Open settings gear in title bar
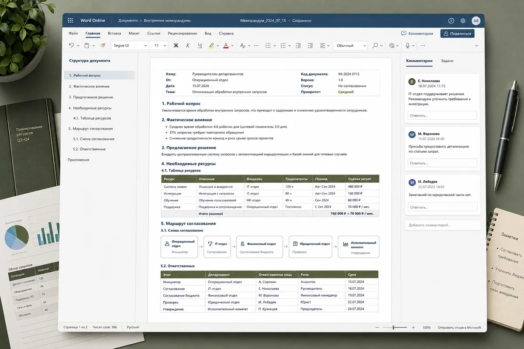Screen dimensions: 524x349 point(463,21)
